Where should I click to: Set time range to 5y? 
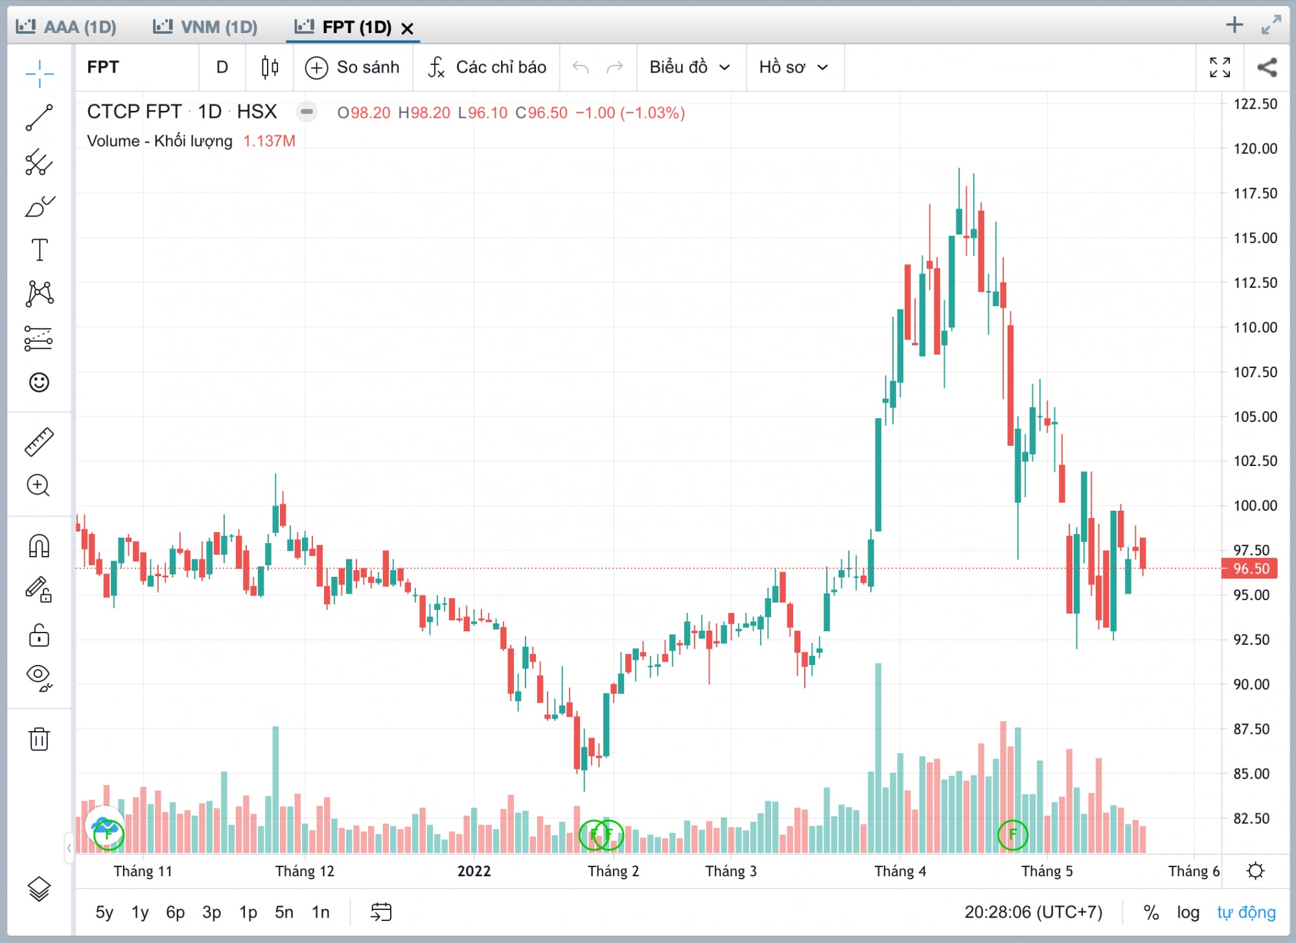point(104,912)
